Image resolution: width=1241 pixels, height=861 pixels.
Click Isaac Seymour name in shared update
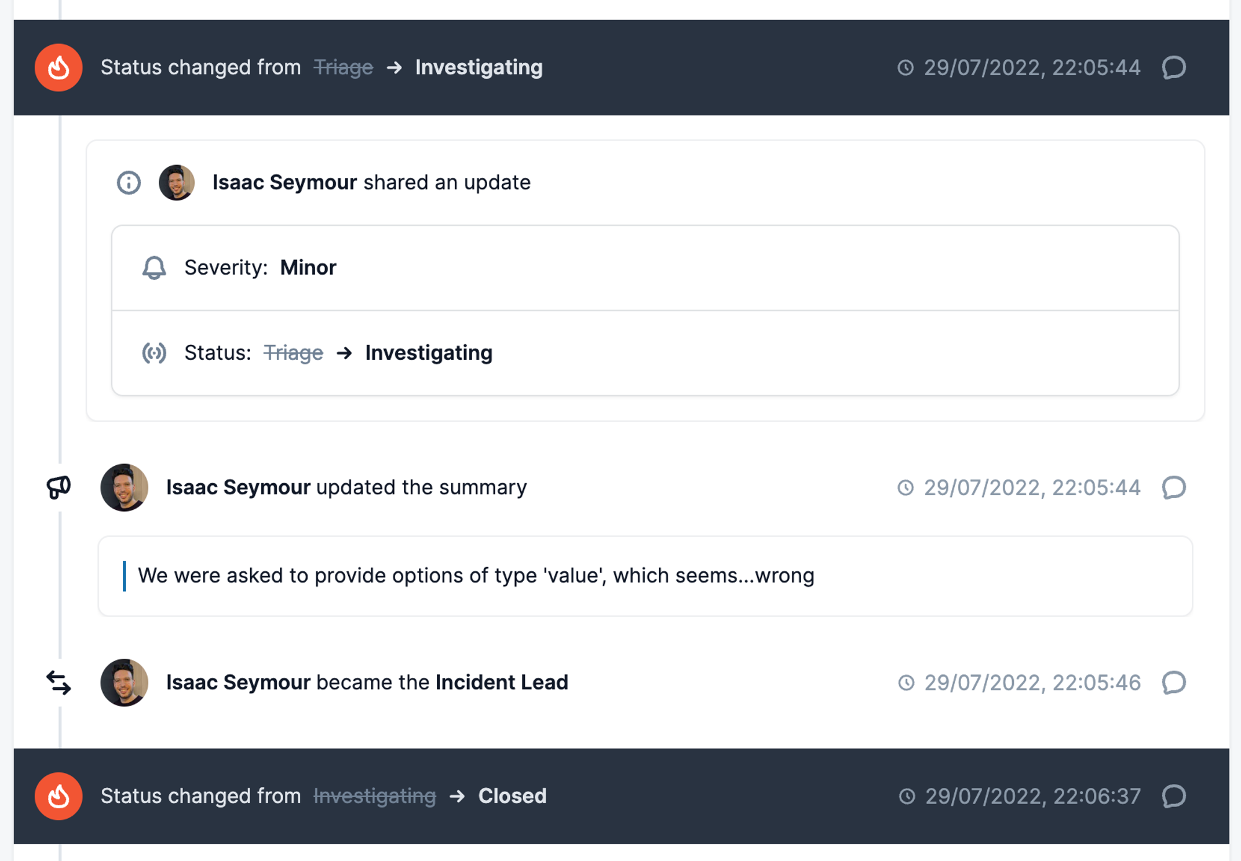coord(284,182)
